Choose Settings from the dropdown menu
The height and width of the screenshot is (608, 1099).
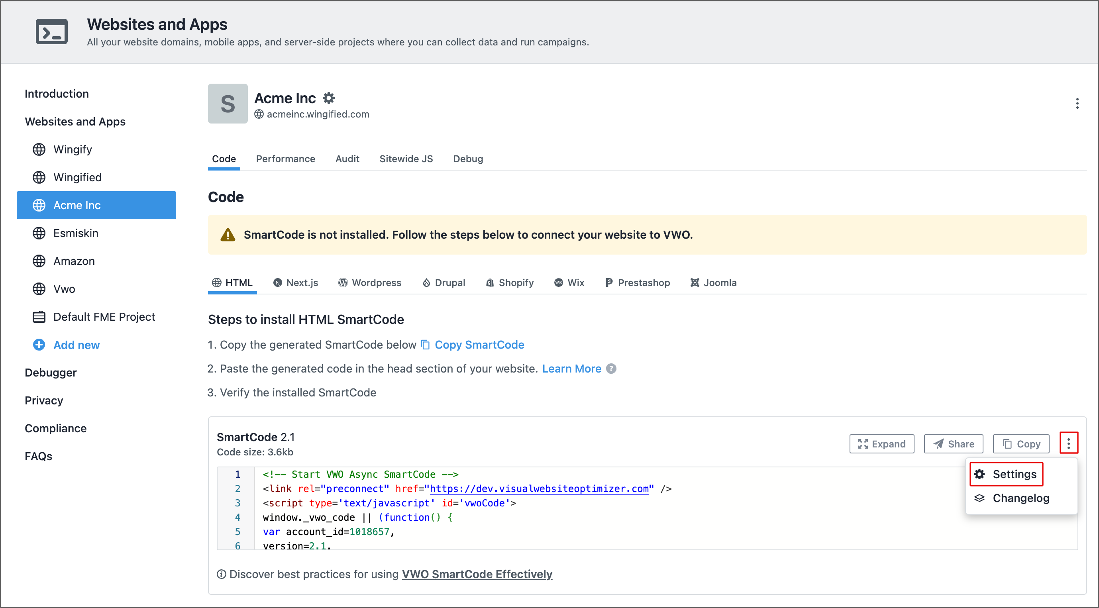point(1007,475)
